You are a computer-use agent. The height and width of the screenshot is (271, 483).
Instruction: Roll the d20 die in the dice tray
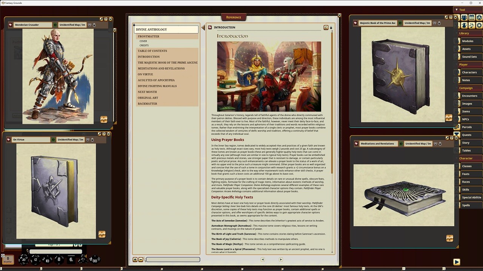tap(23, 260)
